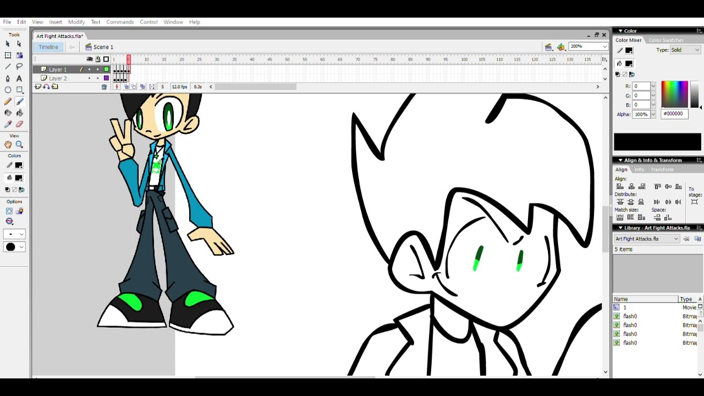Screen dimensions: 704x396
Task: Click the hex color #000000 field
Action: pos(675,114)
